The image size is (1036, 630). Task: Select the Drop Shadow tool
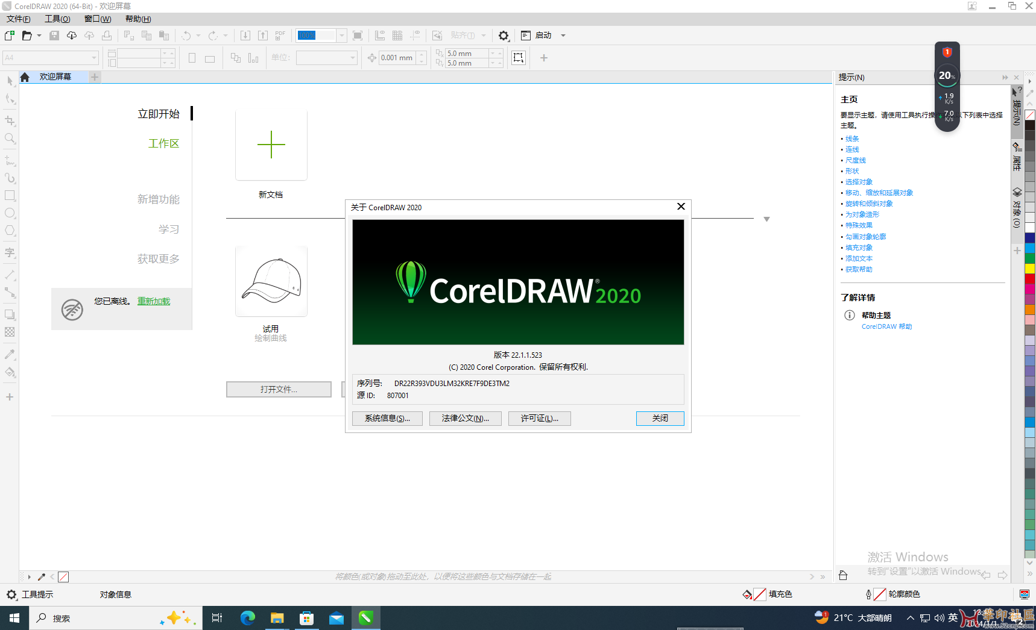click(10, 314)
